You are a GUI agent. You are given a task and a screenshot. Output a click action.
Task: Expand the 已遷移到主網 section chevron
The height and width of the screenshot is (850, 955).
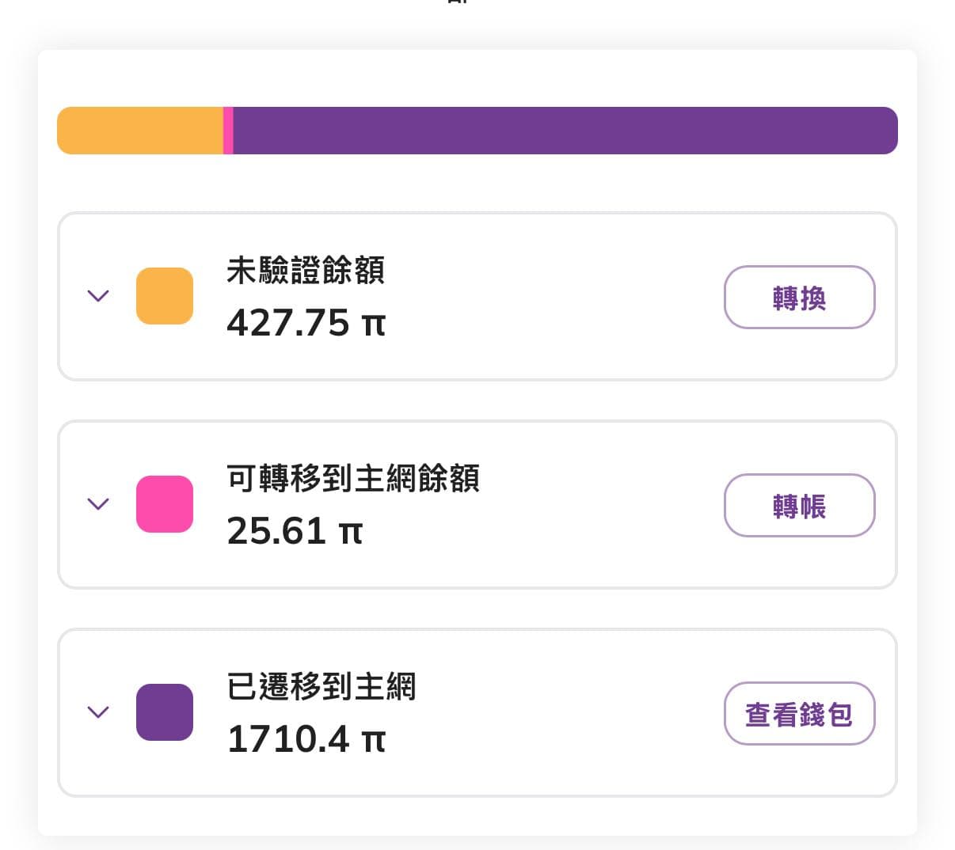click(98, 712)
